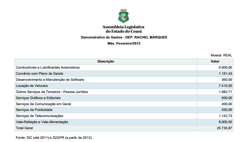Screen dimensions: 250x142
Task: Click the 7.410,00 value cell
Action: point(225,86)
